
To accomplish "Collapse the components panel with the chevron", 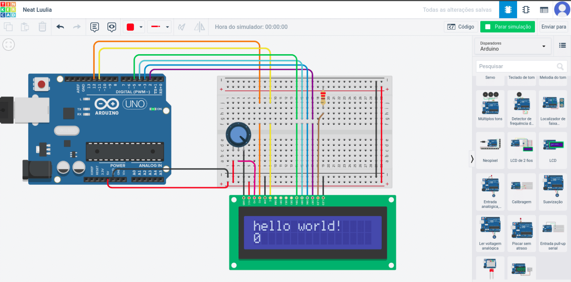I will point(472,159).
